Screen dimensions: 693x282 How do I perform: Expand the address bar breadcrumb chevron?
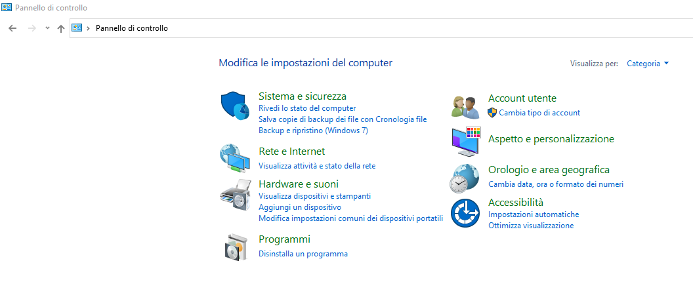(89, 28)
